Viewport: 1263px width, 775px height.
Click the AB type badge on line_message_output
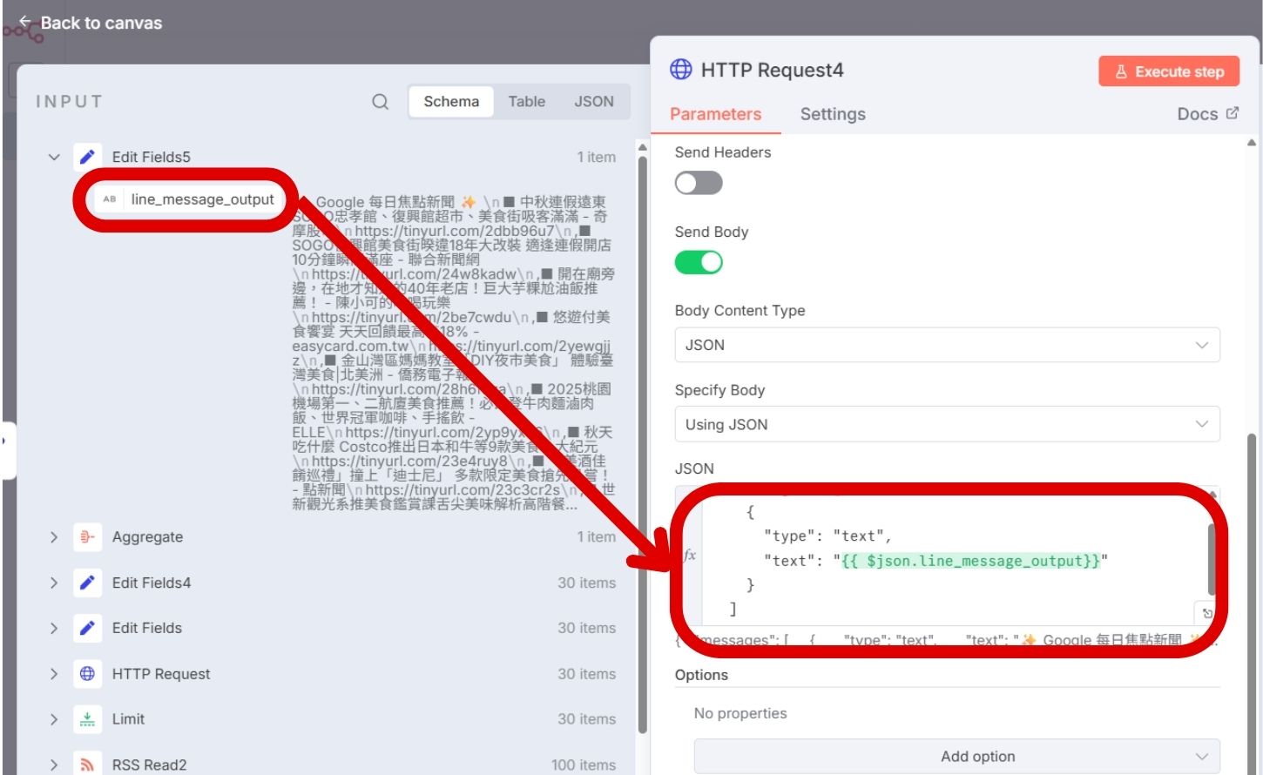click(108, 199)
